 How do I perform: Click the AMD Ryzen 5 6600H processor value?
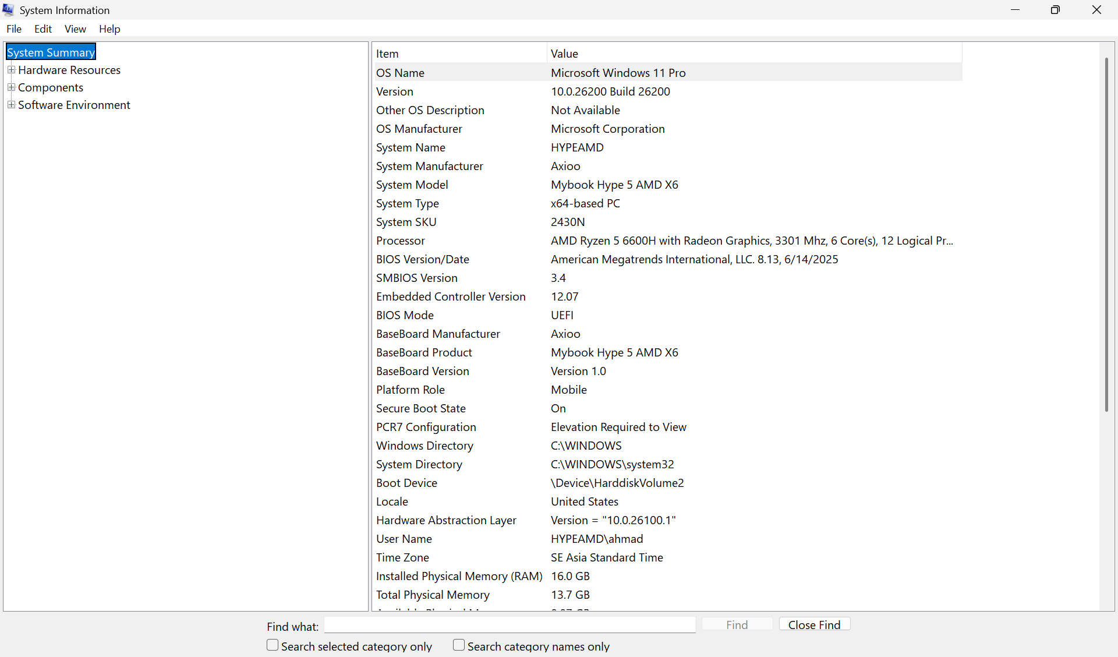tap(752, 241)
